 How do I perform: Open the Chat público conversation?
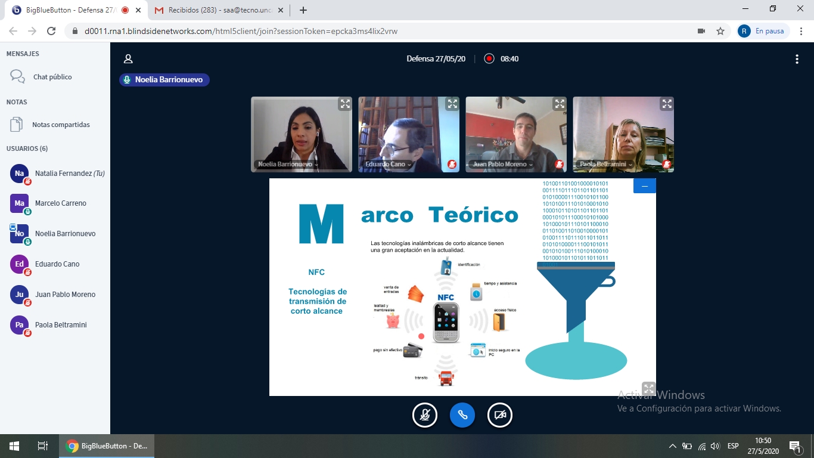tap(52, 77)
